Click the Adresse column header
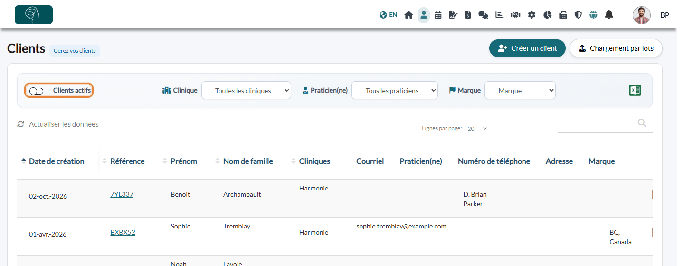The image size is (684, 266). click(559, 161)
